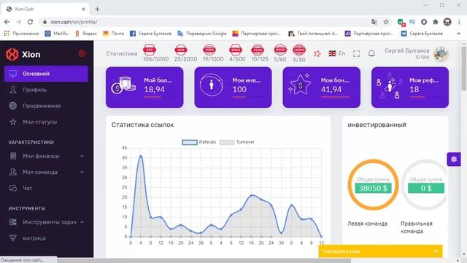This screenshot has height=263, width=467.
Task: Toggle Turnover series in chart legend
Action: [236, 142]
